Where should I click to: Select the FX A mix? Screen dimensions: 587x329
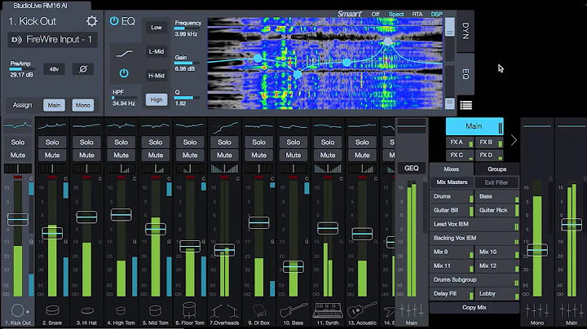(x=460, y=143)
